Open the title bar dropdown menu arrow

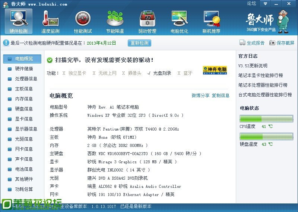click(x=265, y=4)
